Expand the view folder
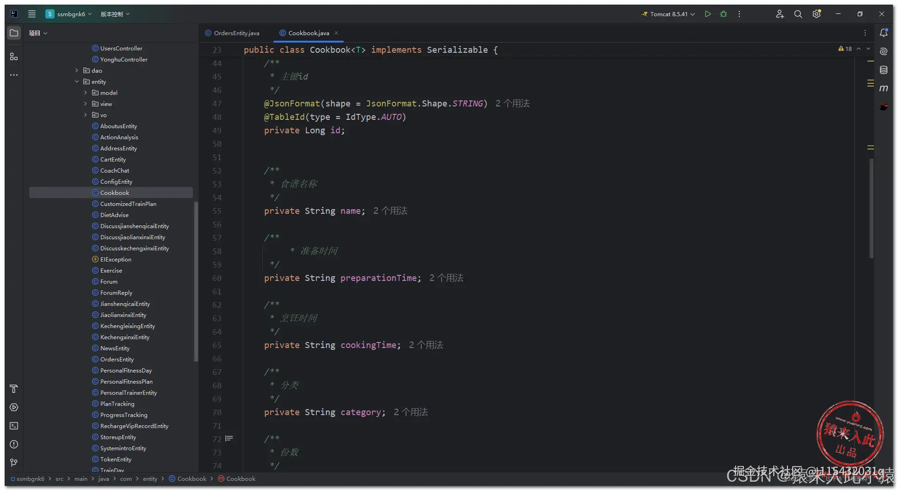This screenshot has width=898, height=491. 86,104
